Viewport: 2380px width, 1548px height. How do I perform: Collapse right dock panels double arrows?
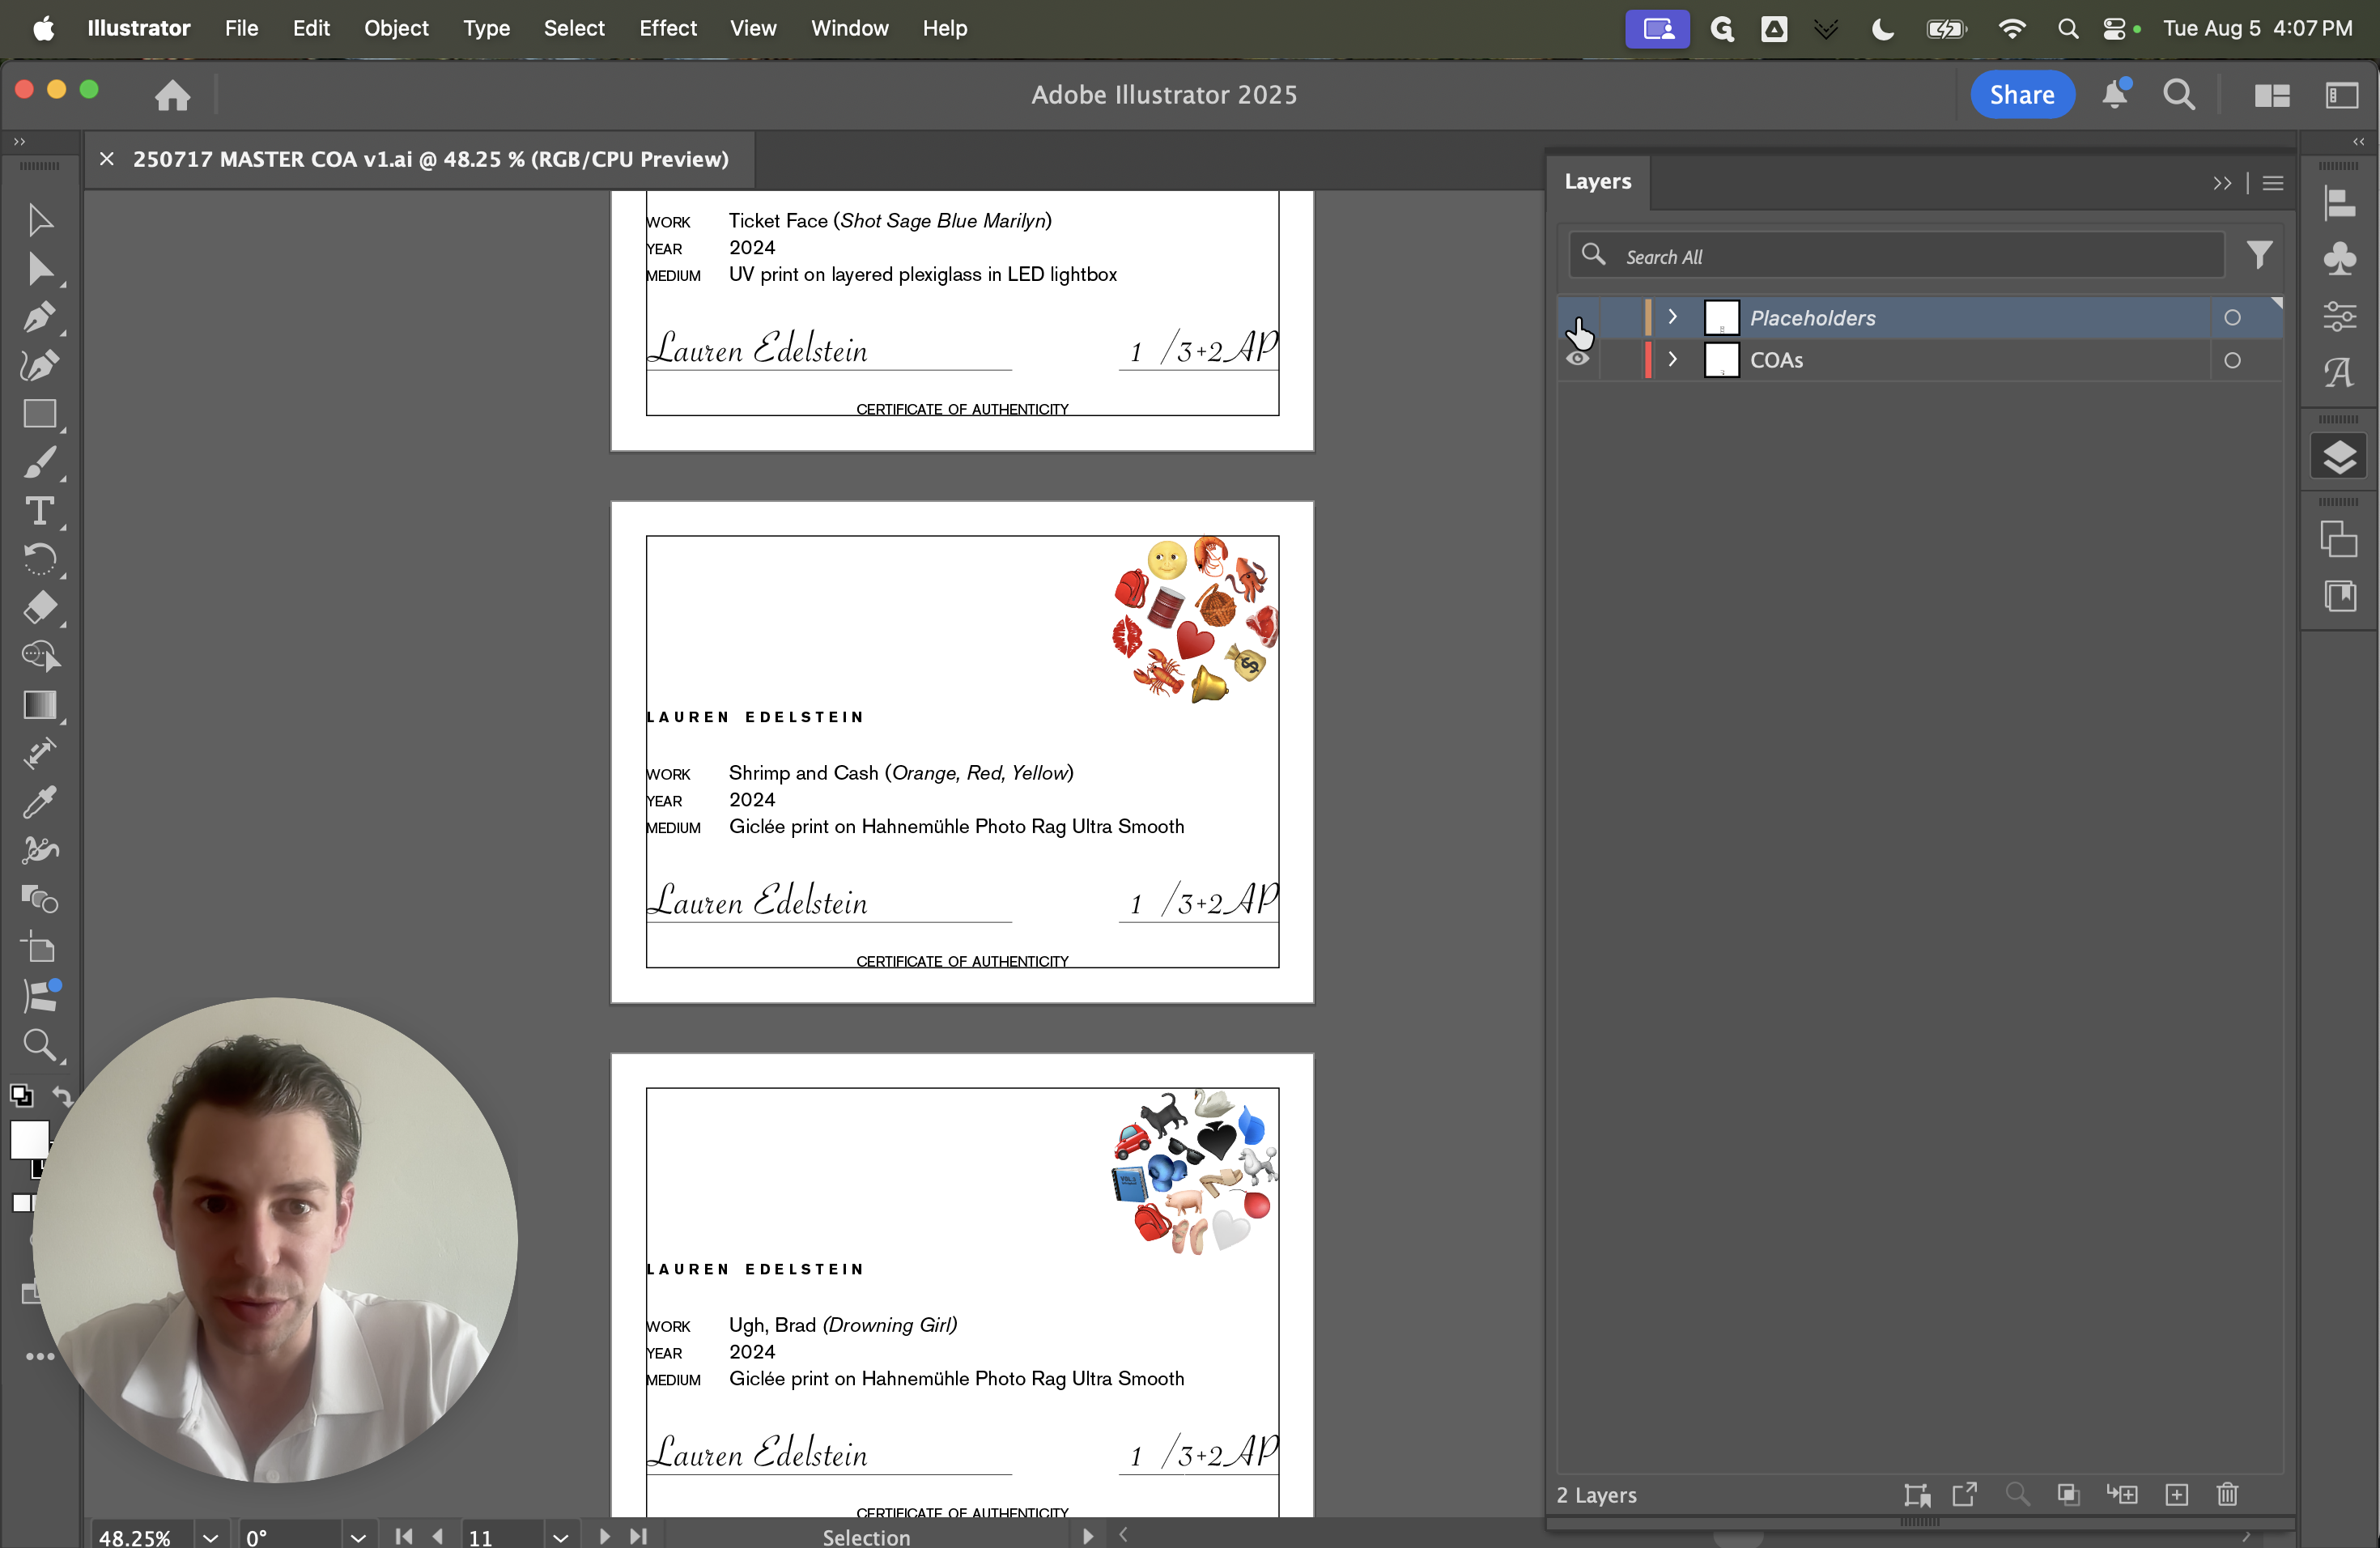pyautogui.click(x=2358, y=142)
